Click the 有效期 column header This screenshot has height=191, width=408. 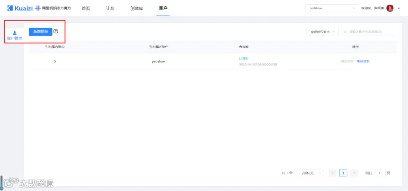click(244, 47)
